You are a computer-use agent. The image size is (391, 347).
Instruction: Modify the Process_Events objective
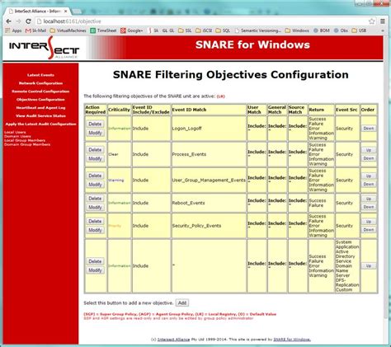pos(95,158)
